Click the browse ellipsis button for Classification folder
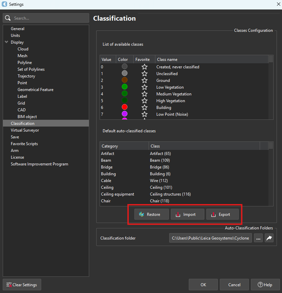The height and width of the screenshot is (293, 282). 258,238
